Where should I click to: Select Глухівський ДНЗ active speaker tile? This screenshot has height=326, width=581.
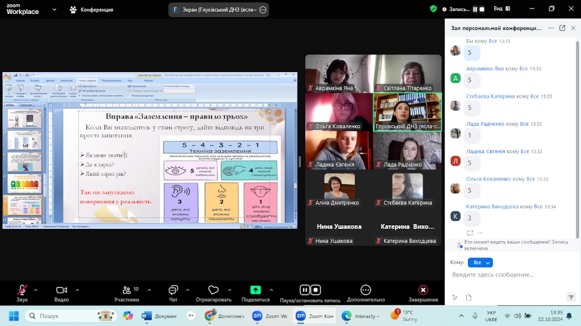[x=407, y=112]
